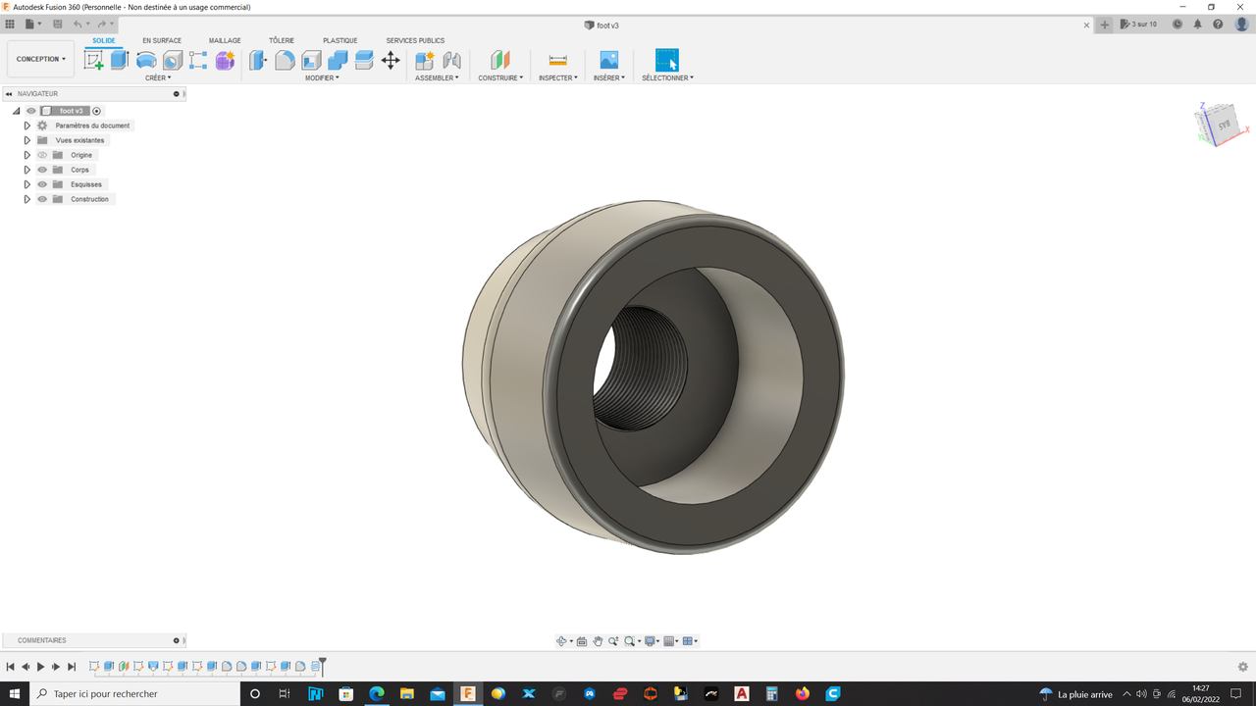Open the CRÉER dropdown menu
This screenshot has height=706, width=1256.
click(158, 77)
